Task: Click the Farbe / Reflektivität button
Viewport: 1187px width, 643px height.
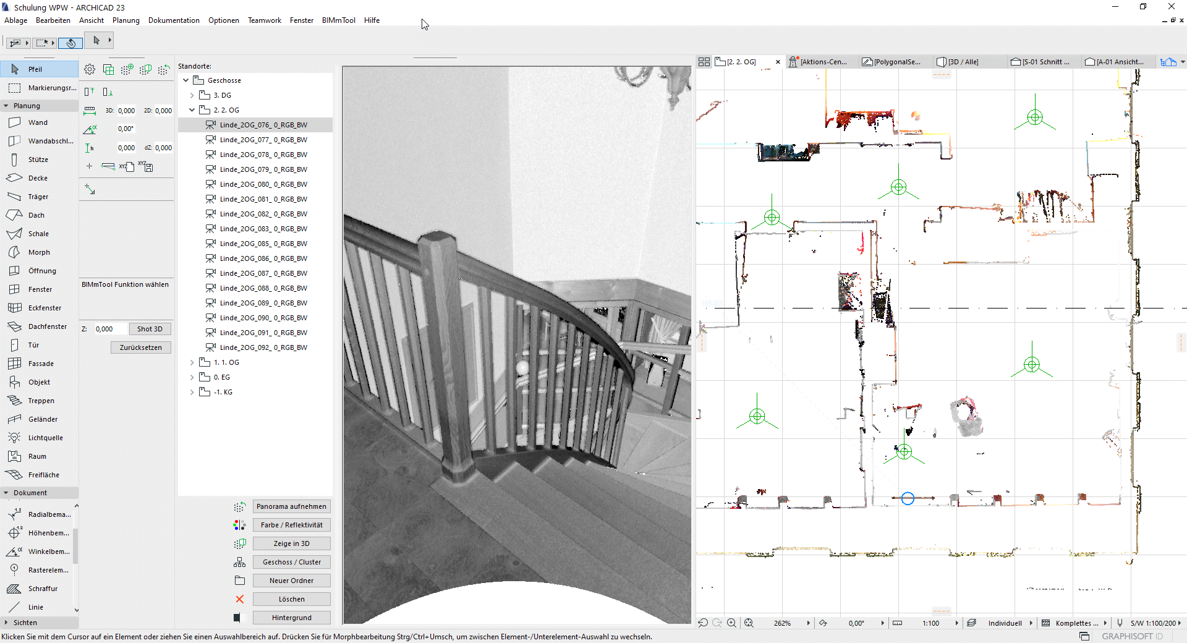Action: pyautogui.click(x=291, y=525)
